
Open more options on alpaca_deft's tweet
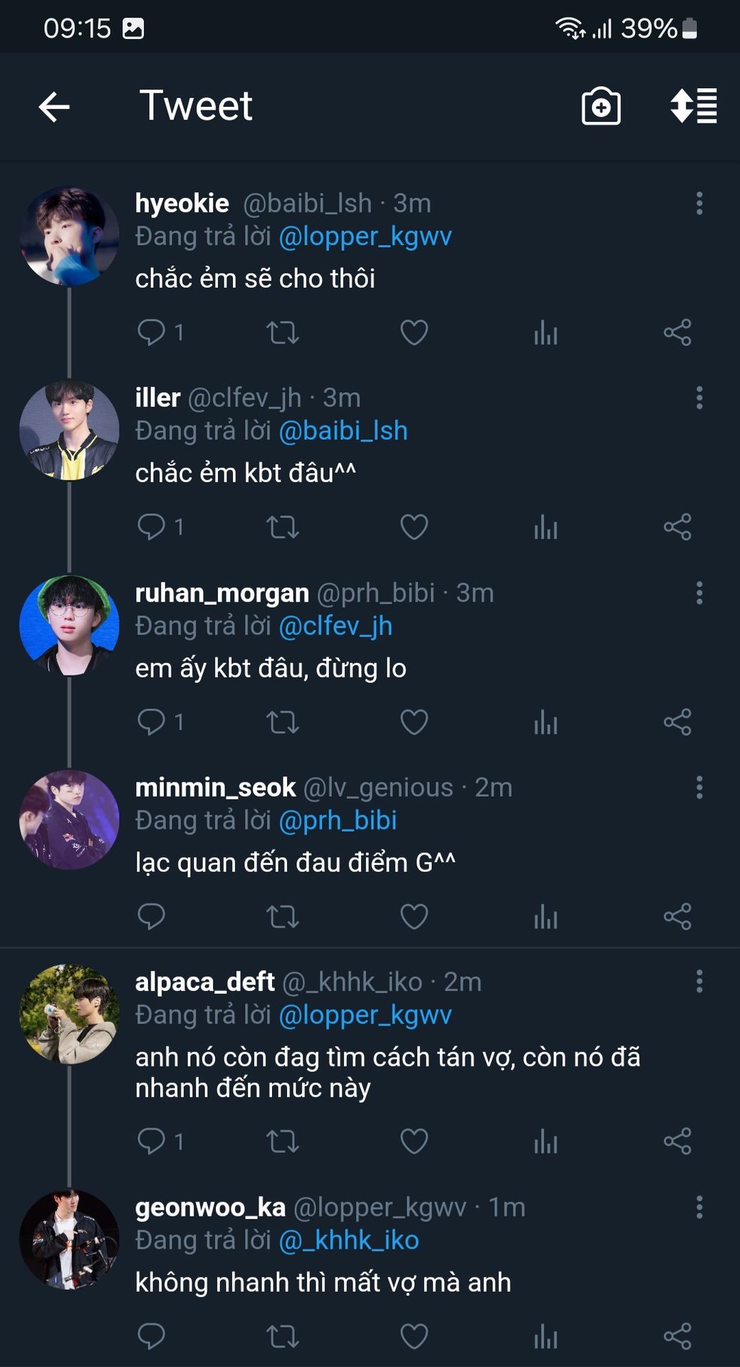pos(699,982)
